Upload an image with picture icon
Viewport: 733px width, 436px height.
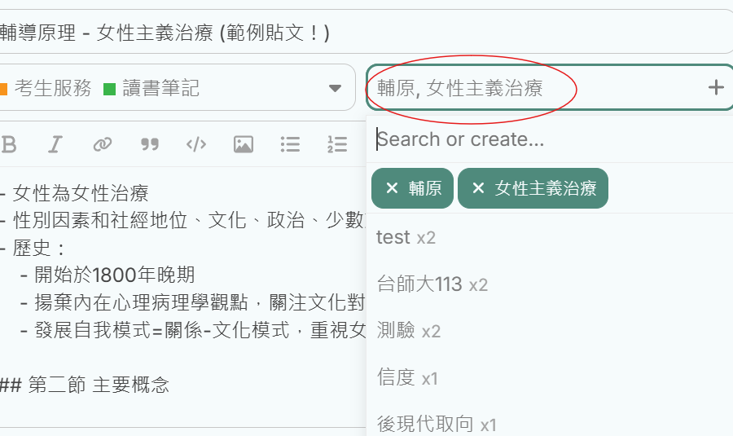coord(243,144)
